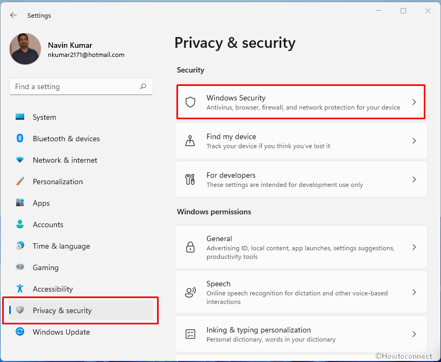
Task: Click the Navin Kumar account name
Action: 70,45
